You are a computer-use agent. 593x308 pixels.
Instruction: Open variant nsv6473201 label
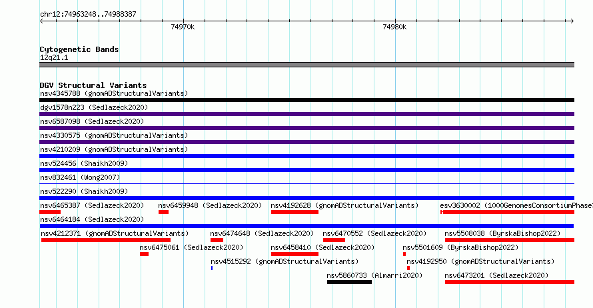496,275
